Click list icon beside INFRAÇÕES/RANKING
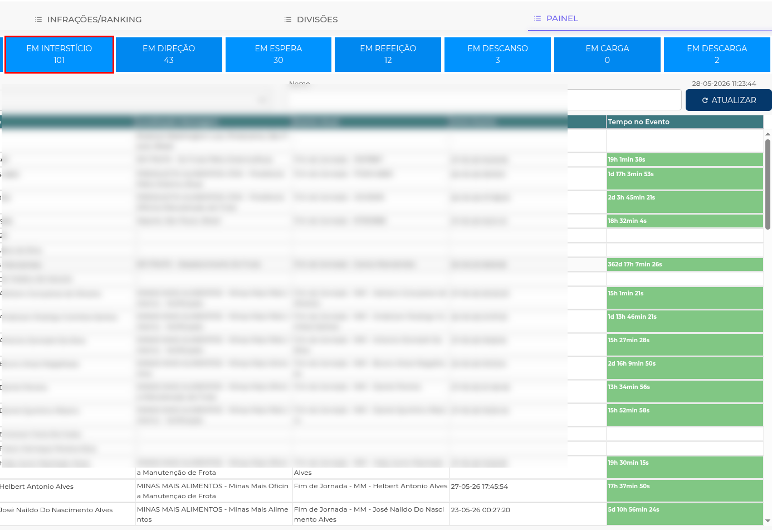 pyautogui.click(x=38, y=20)
